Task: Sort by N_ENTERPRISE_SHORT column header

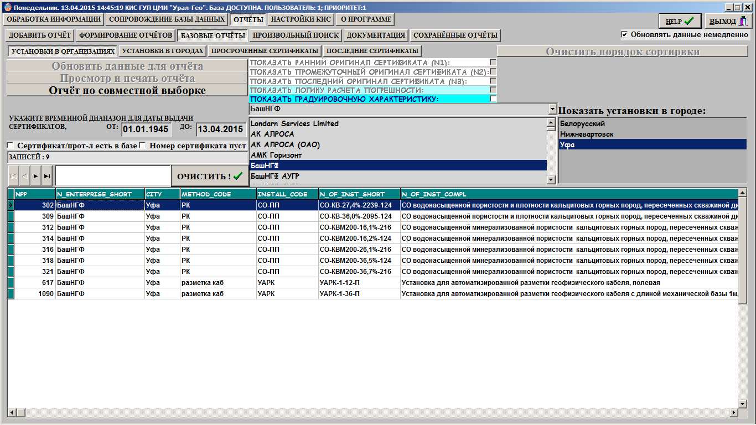Action: [100, 194]
